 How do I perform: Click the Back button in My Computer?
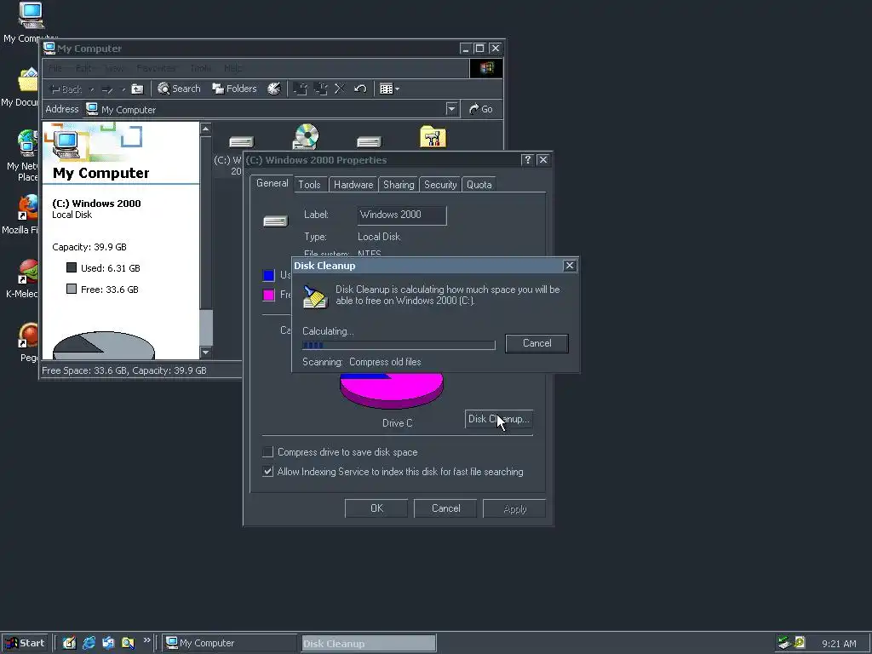coord(66,89)
